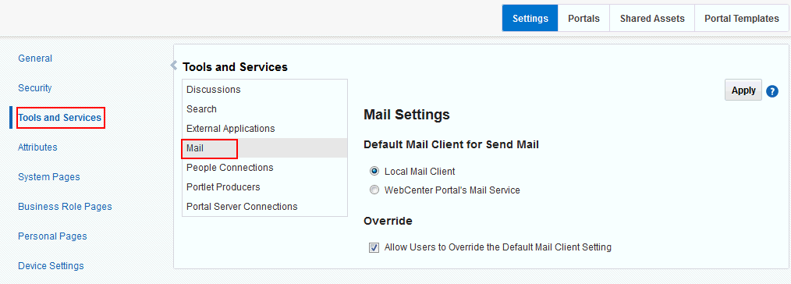Go to the Shared Assets tab
This screenshot has width=791, height=284.
pos(652,19)
